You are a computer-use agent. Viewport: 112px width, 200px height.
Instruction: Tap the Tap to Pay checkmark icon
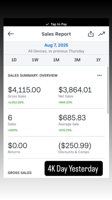tap(47, 24)
